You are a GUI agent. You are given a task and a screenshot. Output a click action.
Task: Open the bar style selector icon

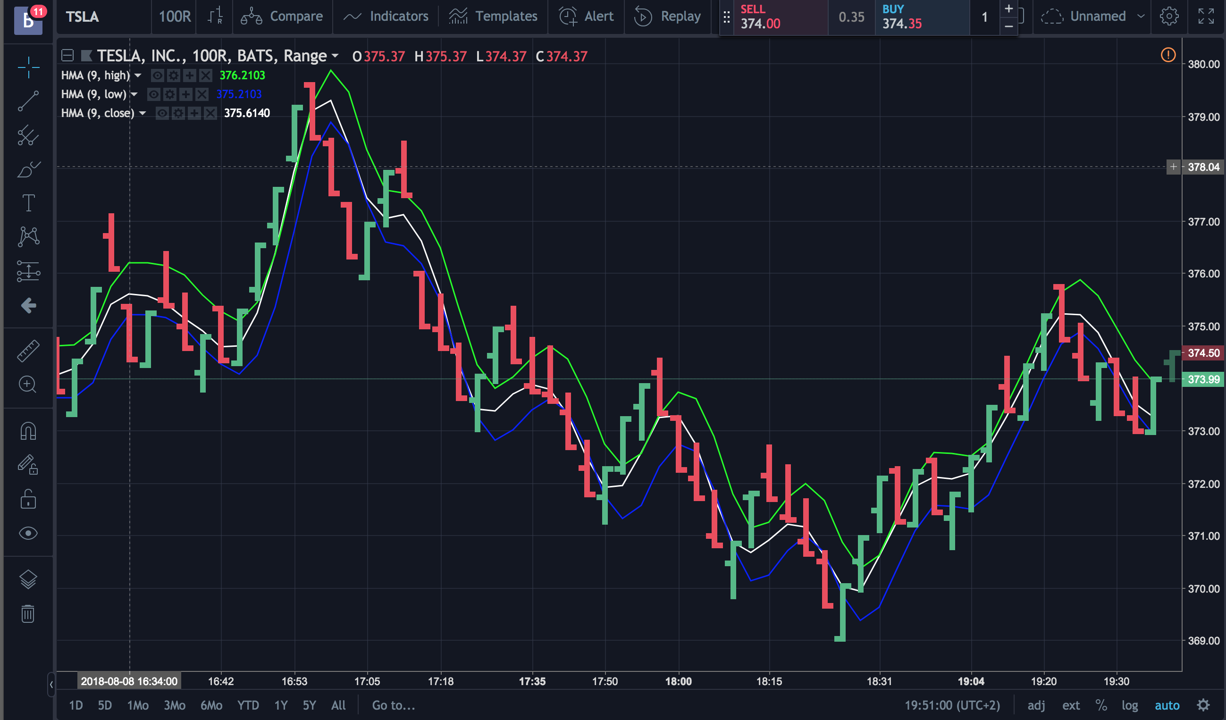[x=215, y=17]
